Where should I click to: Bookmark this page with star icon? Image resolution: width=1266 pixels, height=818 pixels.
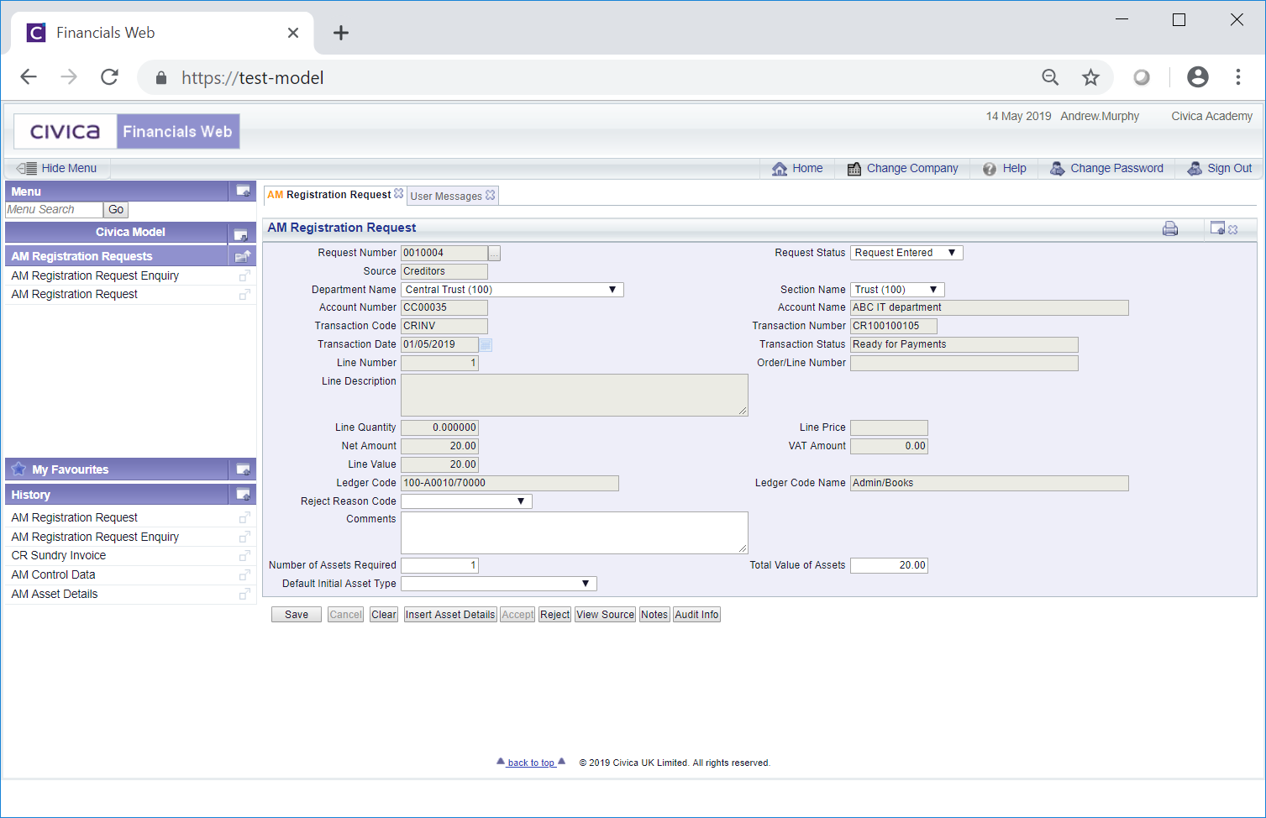pyautogui.click(x=1090, y=78)
